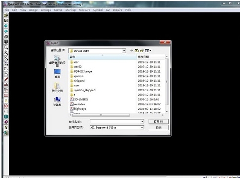Viewport: 240px width, 178px height.
Task: Click the blue info circle icon
Action: click(x=6, y=117)
